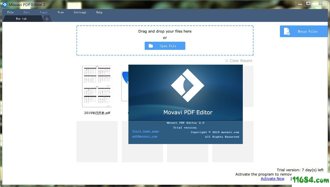Minimize the Movavi PDF Editor window
This screenshot has width=330, height=187.
coord(300,3)
